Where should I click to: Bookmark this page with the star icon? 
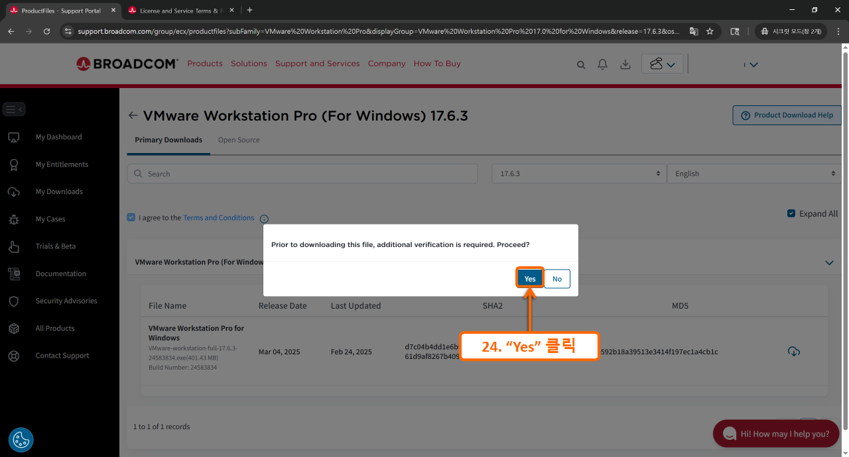710,31
